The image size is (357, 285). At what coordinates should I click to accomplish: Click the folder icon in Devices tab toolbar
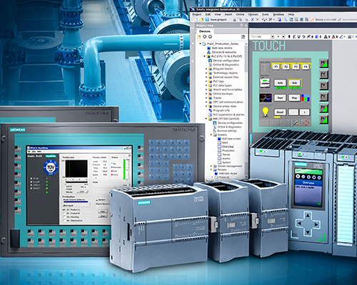(199, 37)
